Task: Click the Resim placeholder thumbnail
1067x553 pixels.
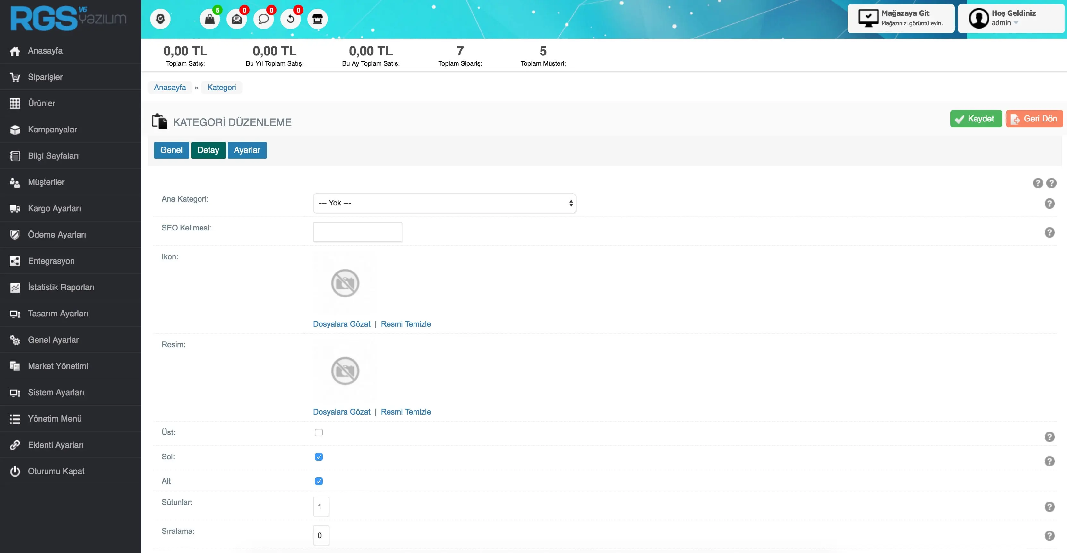Action: (x=345, y=371)
